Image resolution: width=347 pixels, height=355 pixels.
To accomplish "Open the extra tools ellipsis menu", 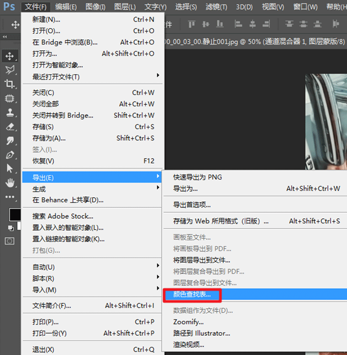I will pos(10,197).
